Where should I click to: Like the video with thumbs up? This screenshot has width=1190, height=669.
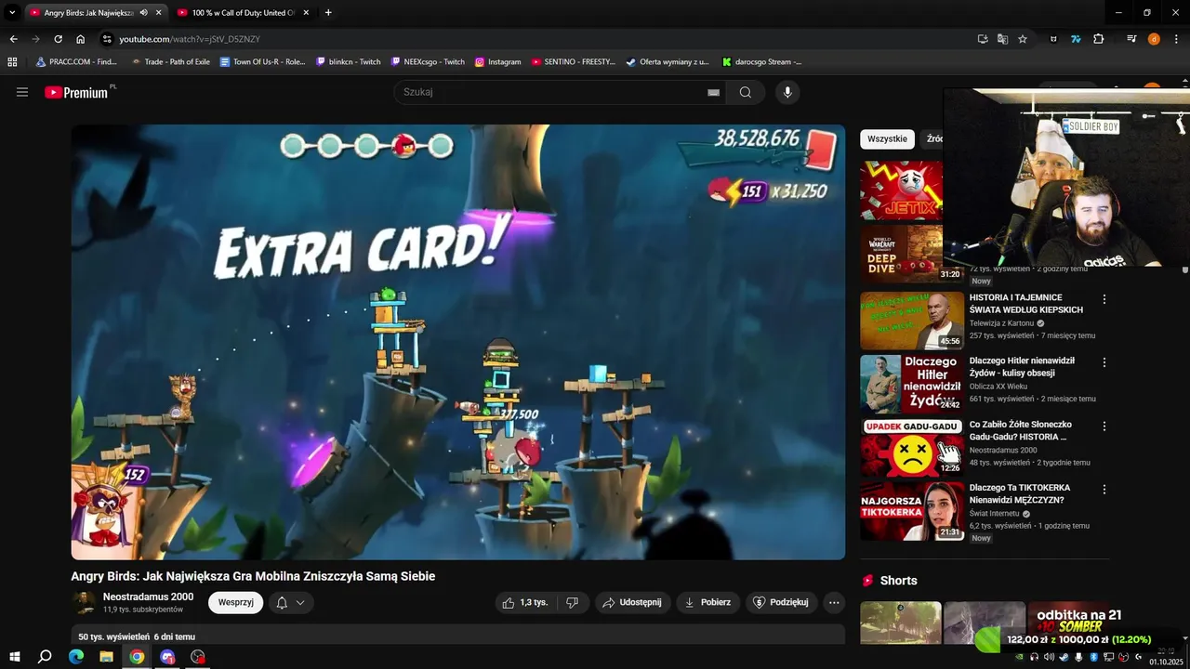click(x=524, y=602)
